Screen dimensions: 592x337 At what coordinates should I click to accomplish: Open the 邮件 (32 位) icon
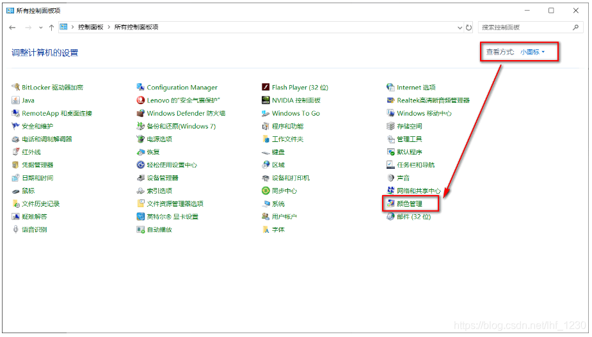390,217
